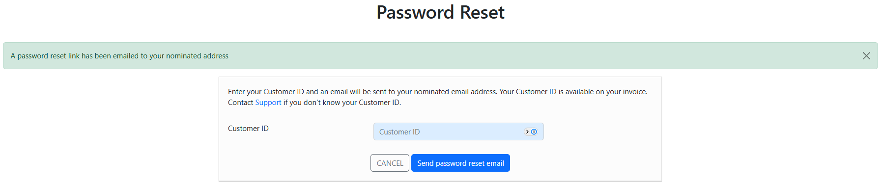Click the outlined CANCEL button to abort the reset

[390, 163]
